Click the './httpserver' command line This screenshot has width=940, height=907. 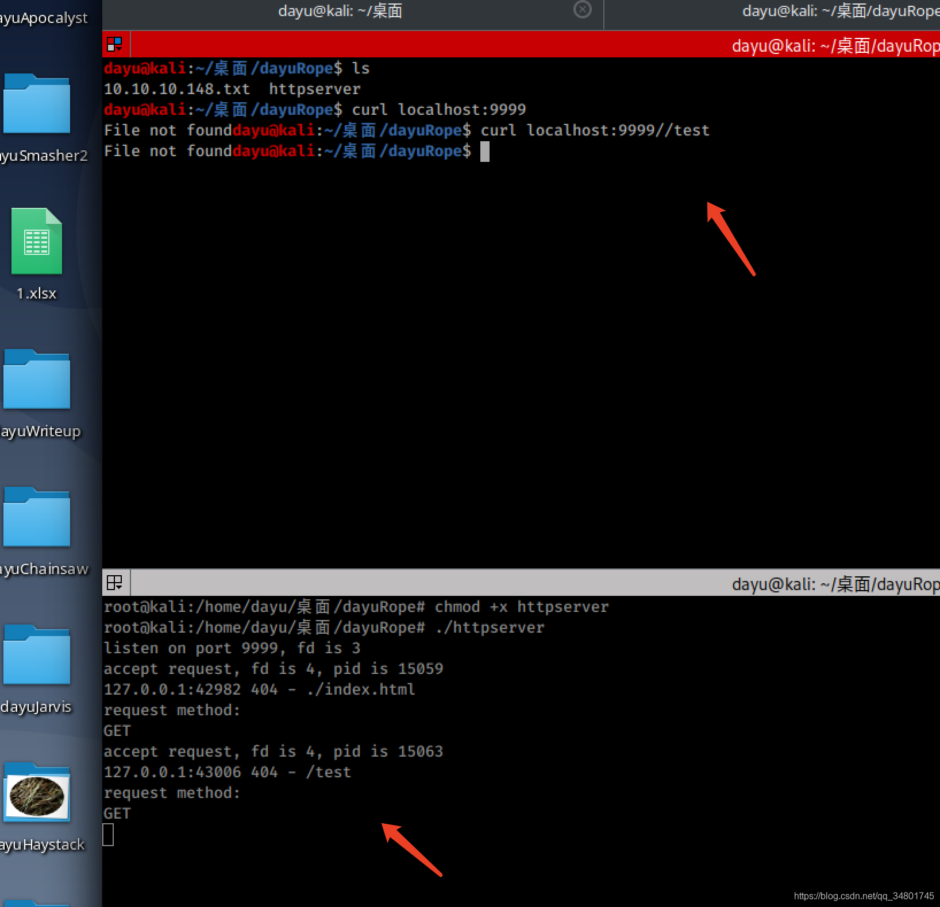point(490,627)
